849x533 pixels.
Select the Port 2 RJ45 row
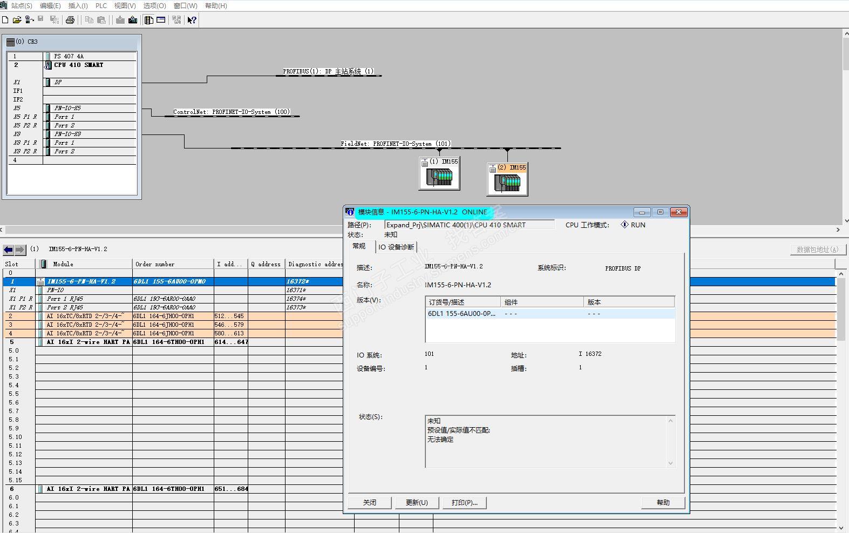173,307
